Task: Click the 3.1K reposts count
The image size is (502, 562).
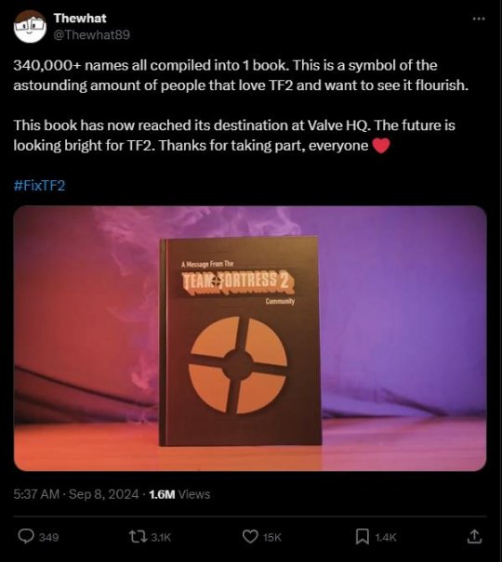Action: click(x=161, y=537)
